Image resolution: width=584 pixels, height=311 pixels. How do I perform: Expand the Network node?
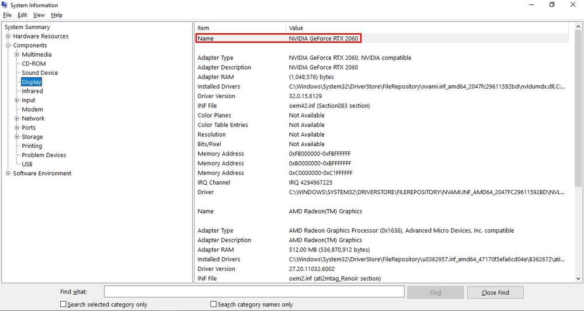click(x=16, y=119)
